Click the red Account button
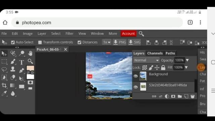Viewport: 215px width, 121px height. (128, 34)
